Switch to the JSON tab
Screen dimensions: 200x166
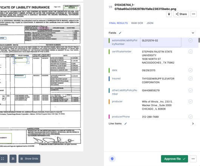150,23
